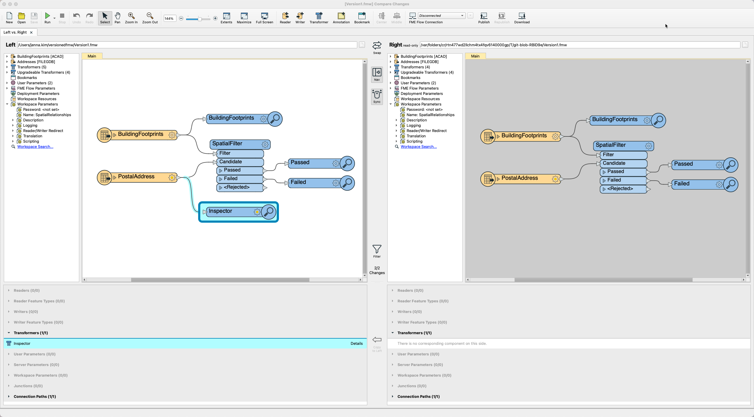Activate the Pan hand tool
Image resolution: width=754 pixels, height=417 pixels.
118,18
